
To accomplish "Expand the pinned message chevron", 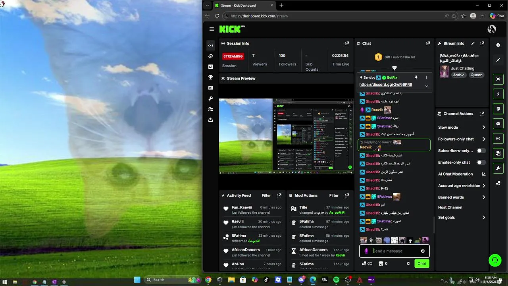I will pyautogui.click(x=427, y=86).
